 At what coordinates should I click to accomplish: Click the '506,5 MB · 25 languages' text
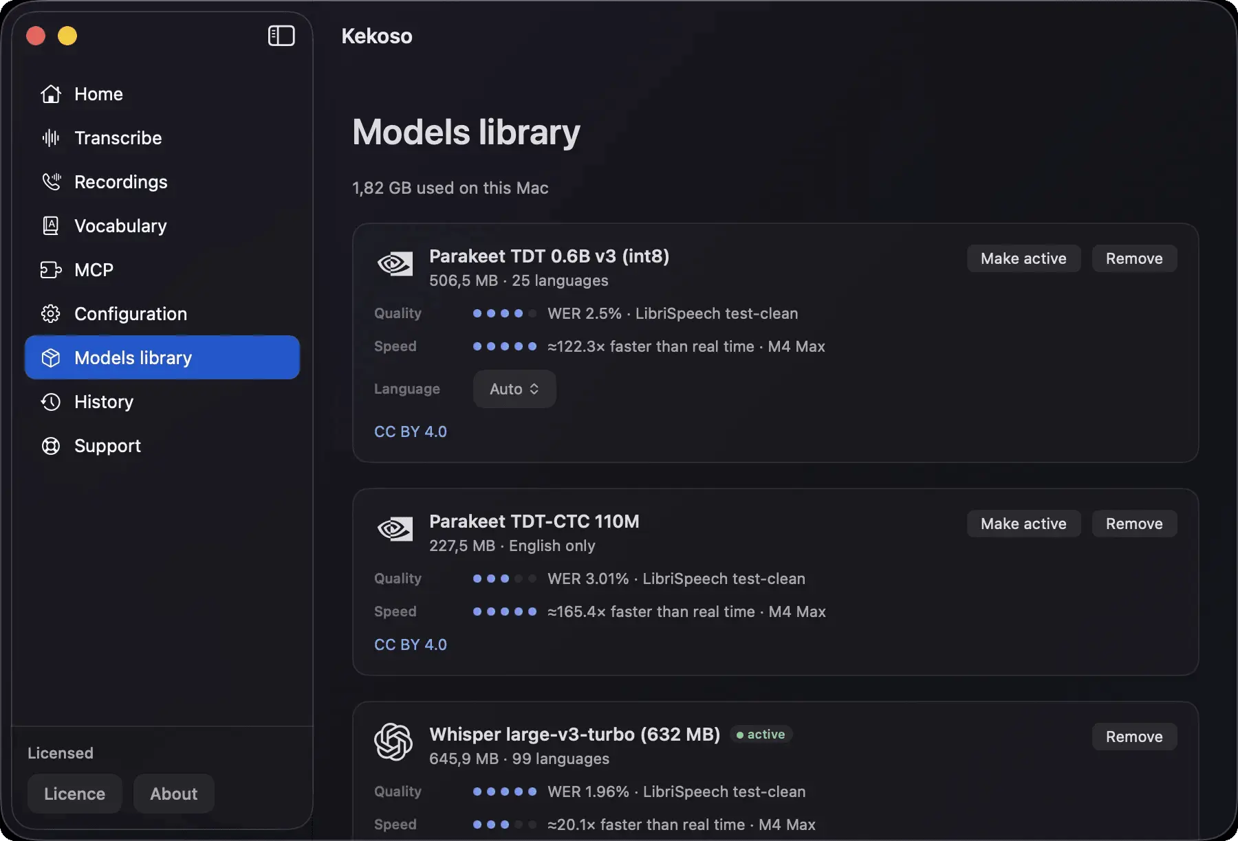519,280
